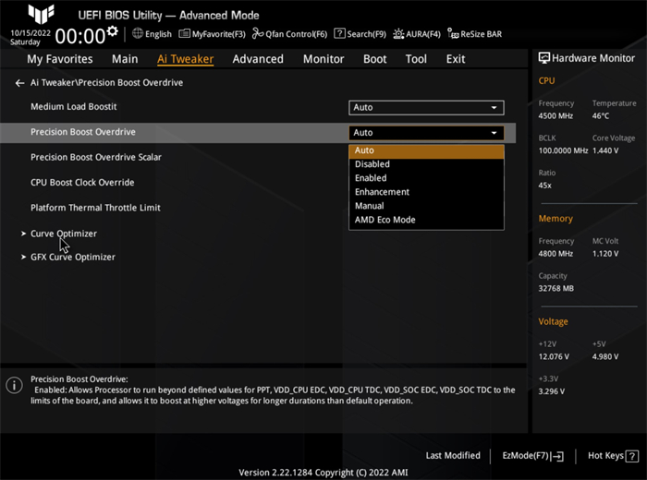647x480 pixels.
Task: Click the back arrow to Ai Tweaker
Action: [x=19, y=83]
